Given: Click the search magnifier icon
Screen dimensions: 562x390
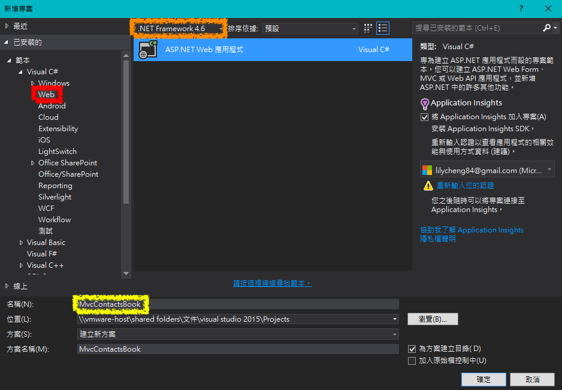Looking at the screenshot, I should click(x=546, y=28).
